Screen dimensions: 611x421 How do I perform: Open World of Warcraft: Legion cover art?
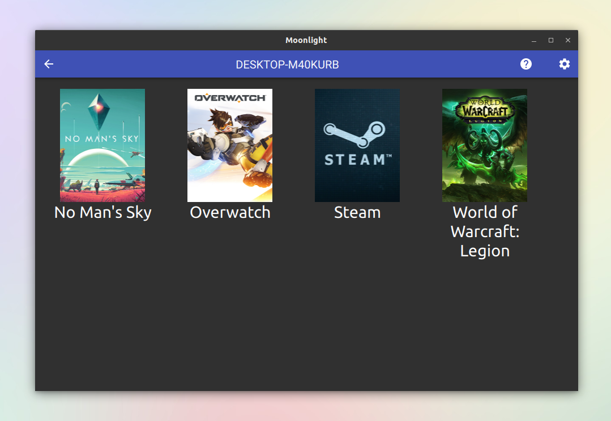pos(485,145)
